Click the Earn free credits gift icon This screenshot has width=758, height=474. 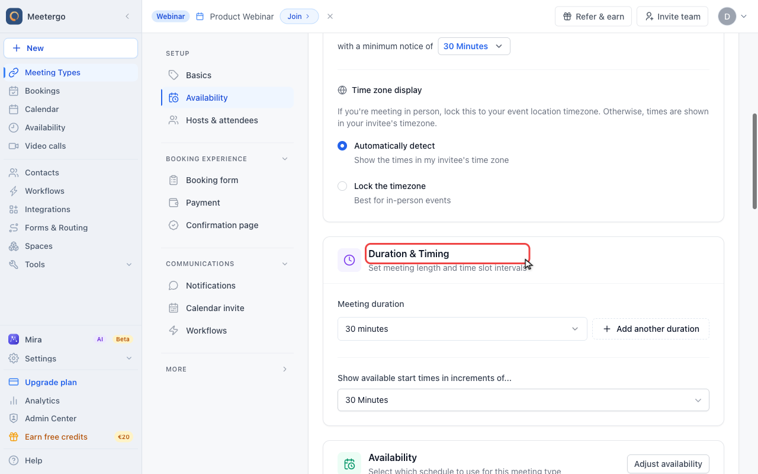coord(14,437)
